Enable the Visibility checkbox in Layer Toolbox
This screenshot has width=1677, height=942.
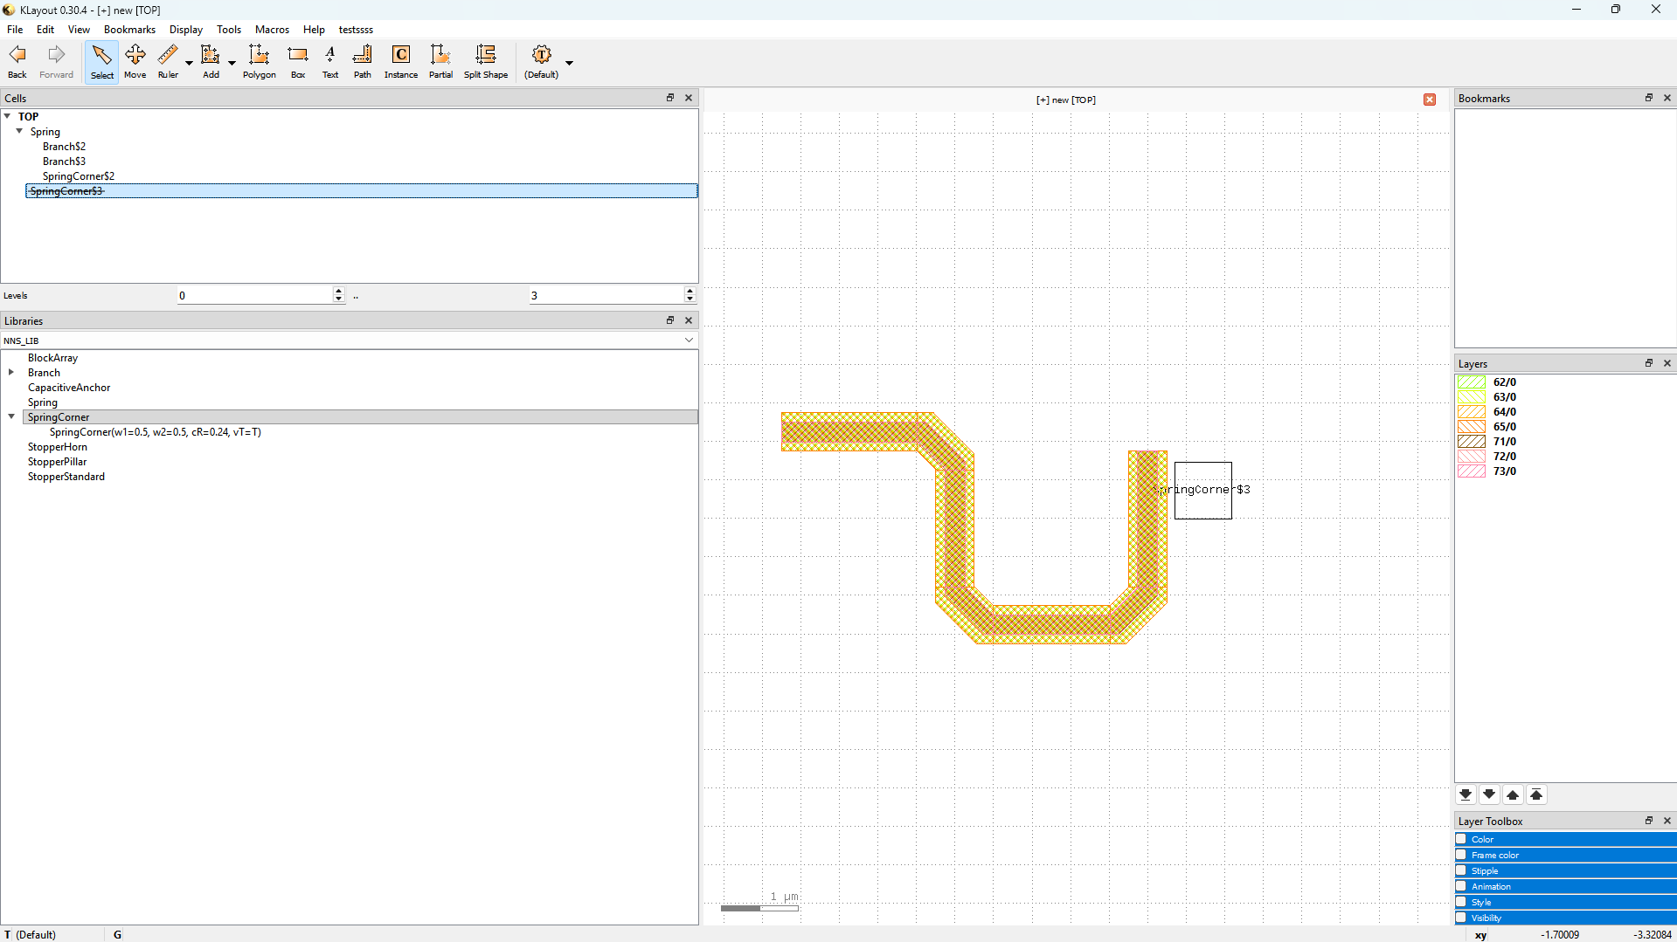[x=1461, y=918]
